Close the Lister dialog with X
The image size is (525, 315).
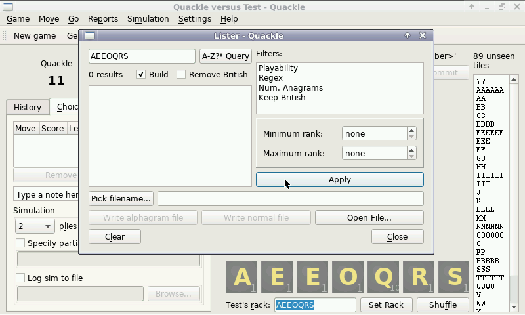423,35
